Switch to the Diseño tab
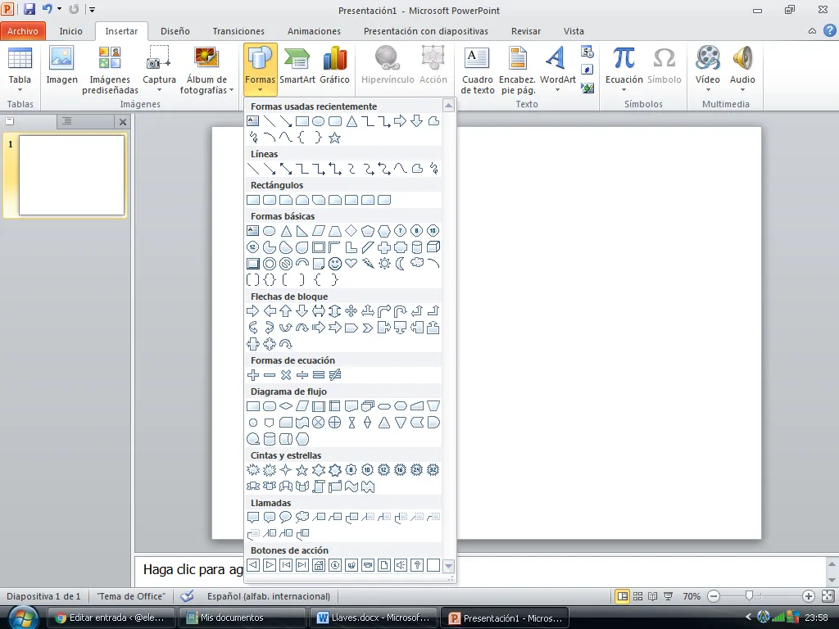The width and height of the screenshot is (839, 629). [175, 31]
